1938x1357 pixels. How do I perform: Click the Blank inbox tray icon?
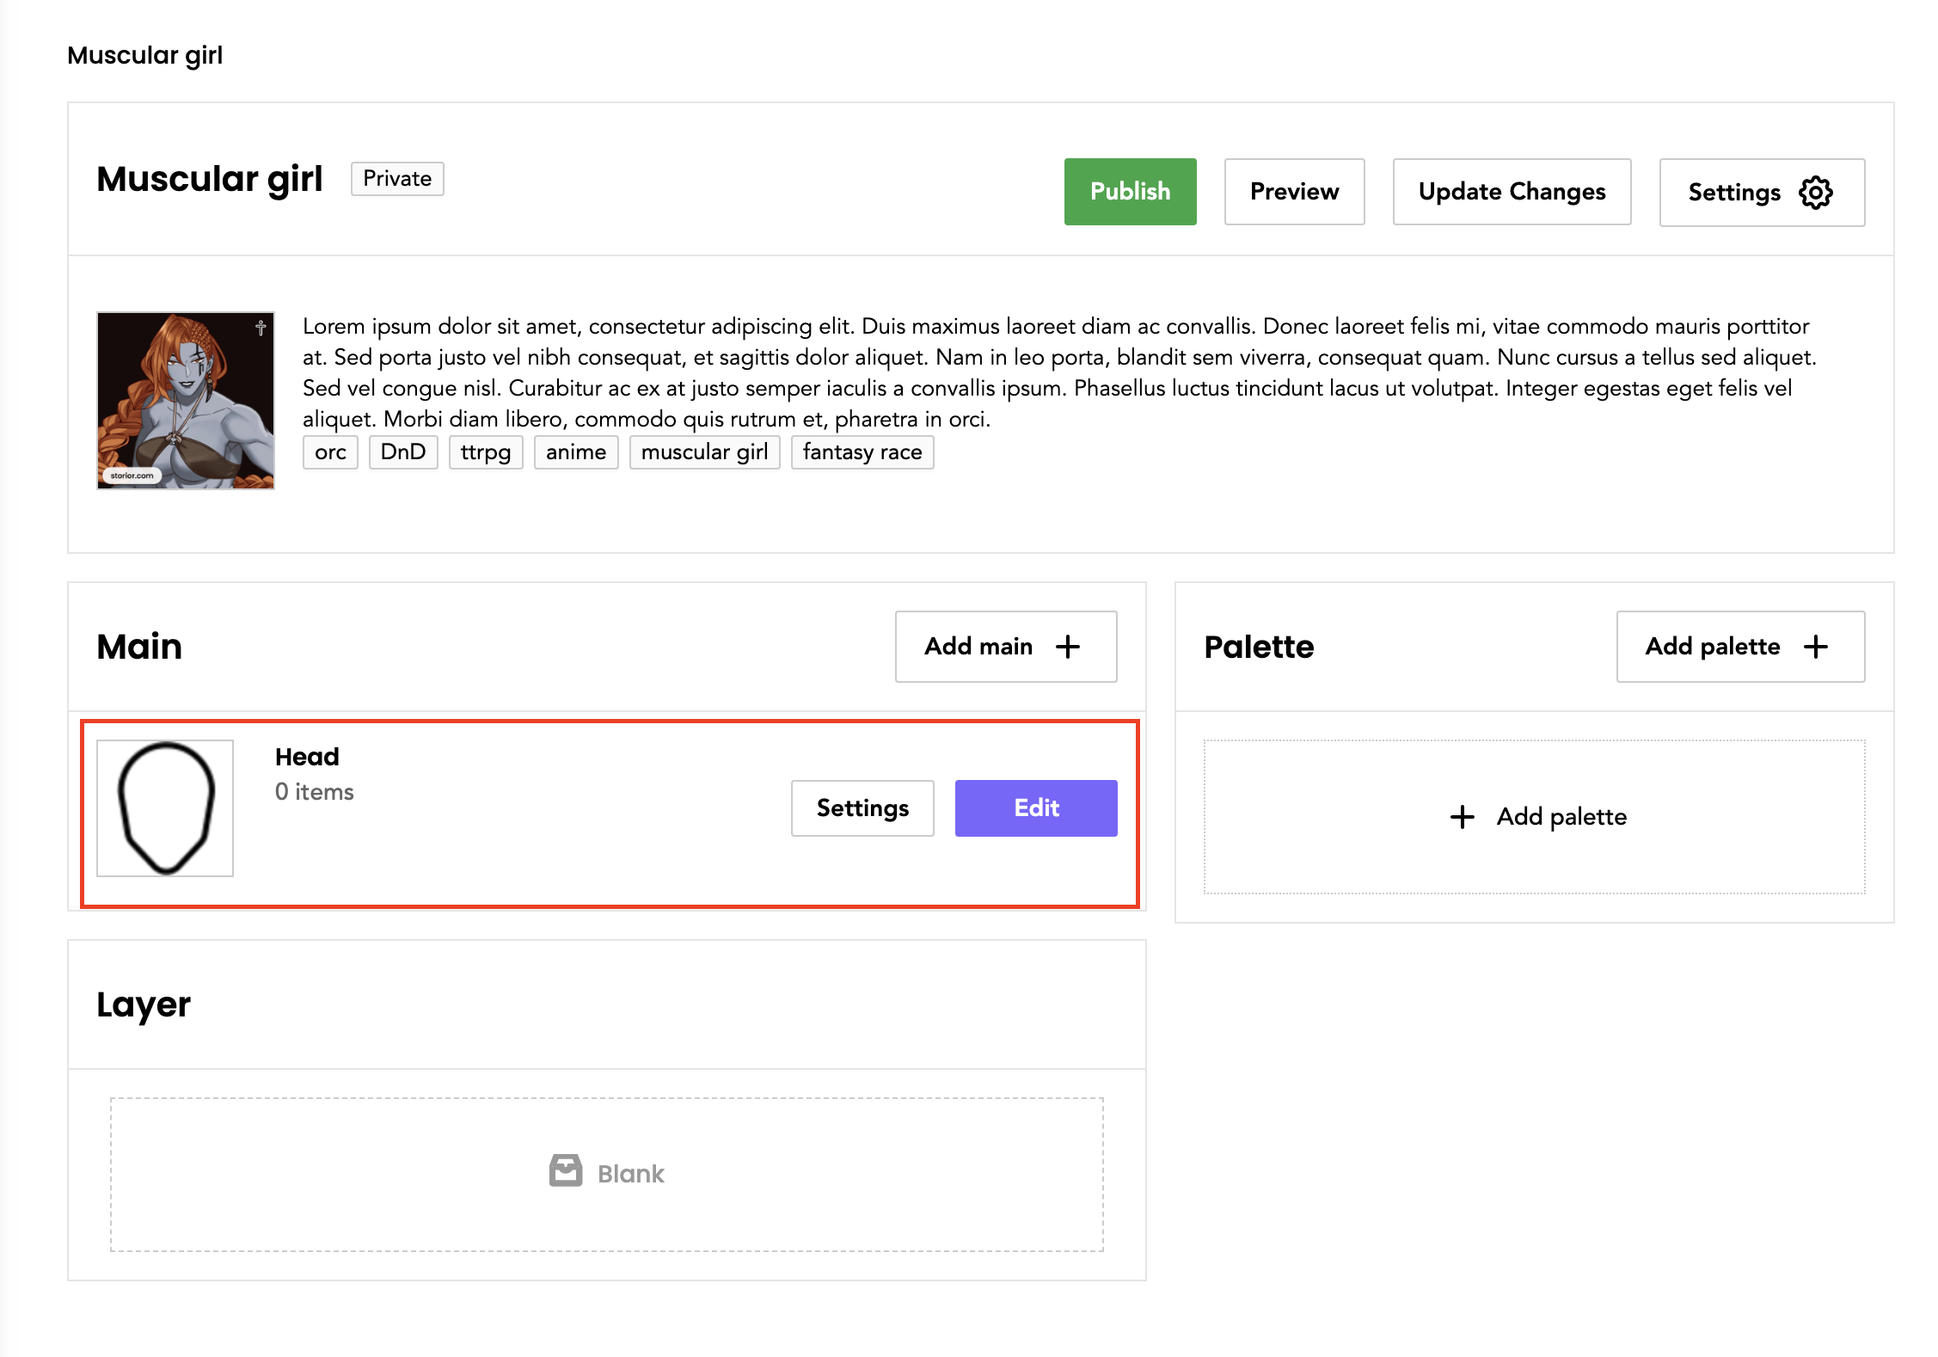coord(566,1171)
